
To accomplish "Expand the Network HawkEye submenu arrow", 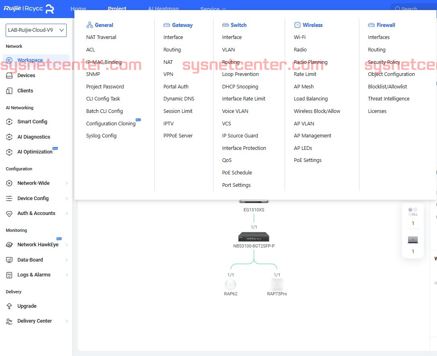I will [x=67, y=245].
